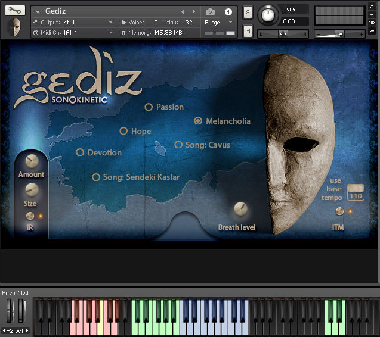Select the Devotion radio button

click(x=80, y=152)
